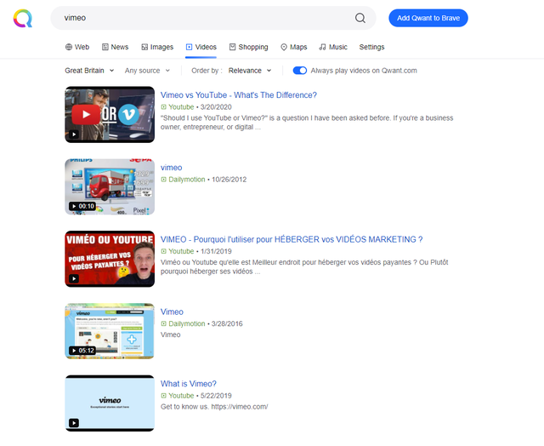
Task: Click the 'Should I use YouTube or Vimeo?' description text
Action: click(x=307, y=123)
